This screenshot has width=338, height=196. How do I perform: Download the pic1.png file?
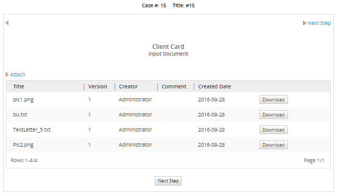click(273, 100)
